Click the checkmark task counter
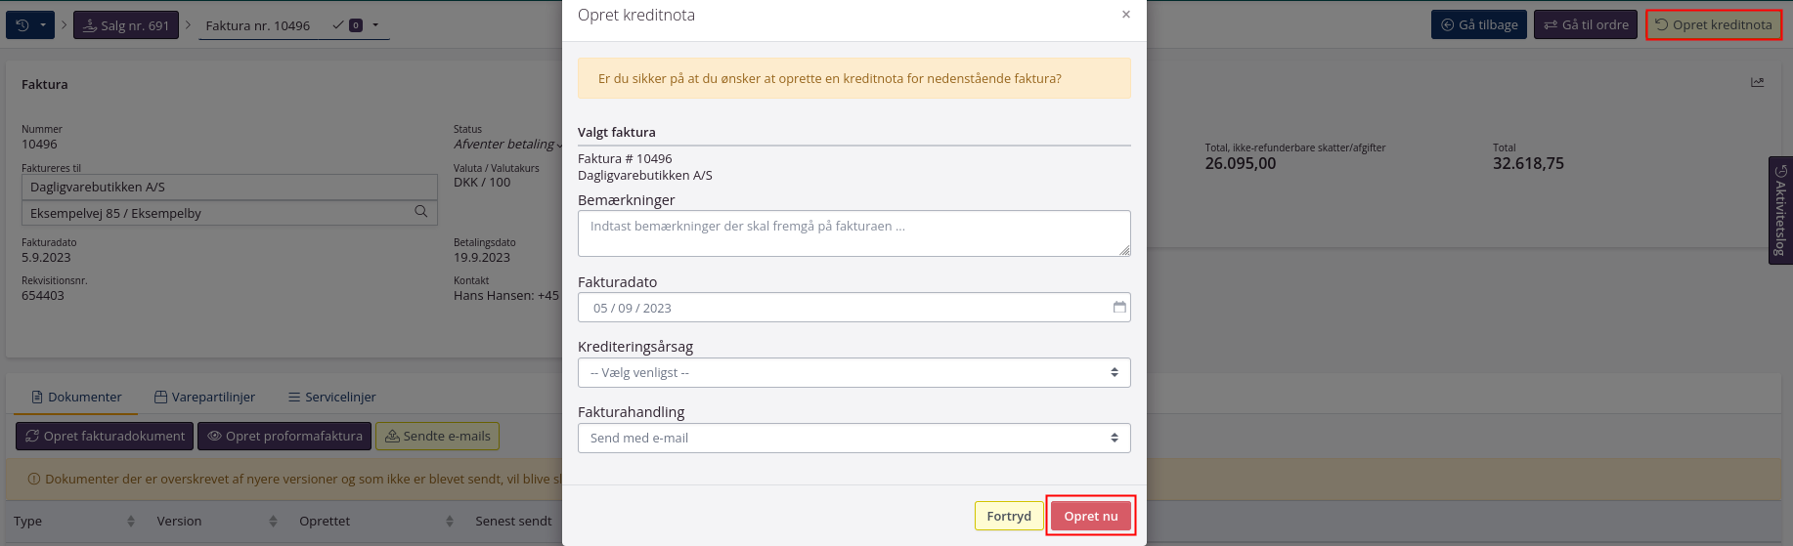Screen dimensions: 1793x546 [347, 25]
